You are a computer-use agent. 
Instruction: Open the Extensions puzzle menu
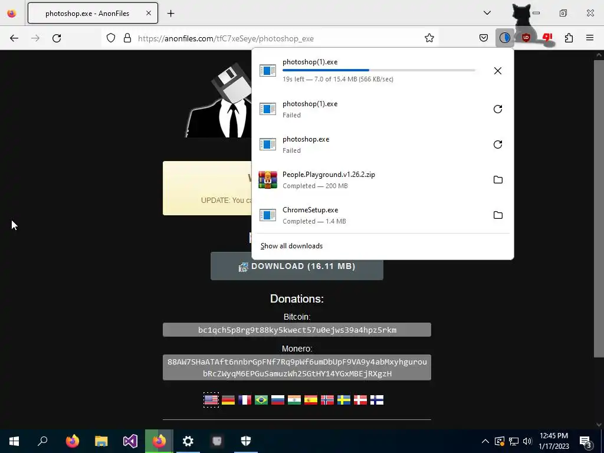tap(569, 38)
